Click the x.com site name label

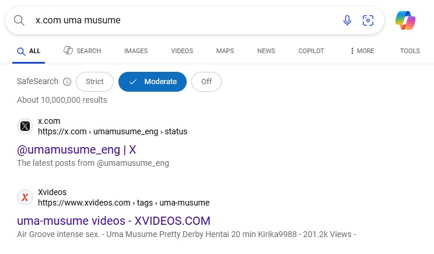49,121
